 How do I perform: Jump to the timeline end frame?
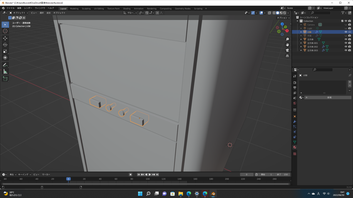pos(157,175)
